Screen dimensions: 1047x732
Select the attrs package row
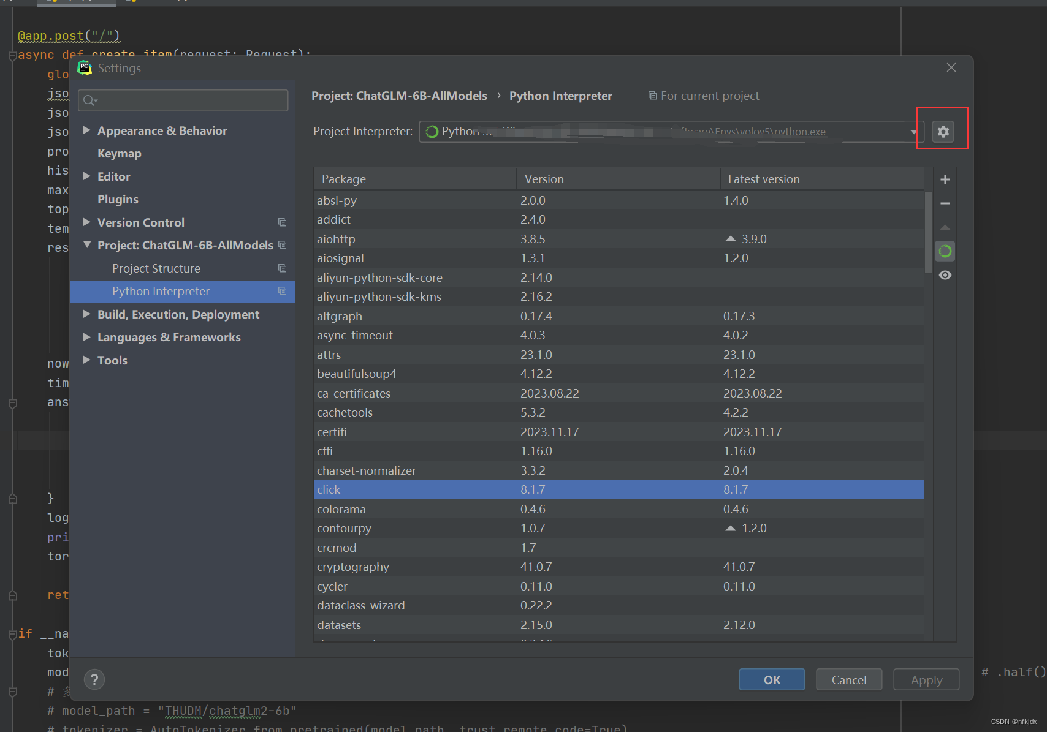(x=619, y=355)
